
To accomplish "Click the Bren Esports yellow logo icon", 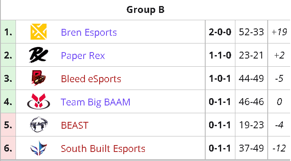I will coord(38,32).
